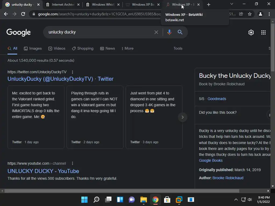Open the Goodreads rating link

(x=217, y=99)
